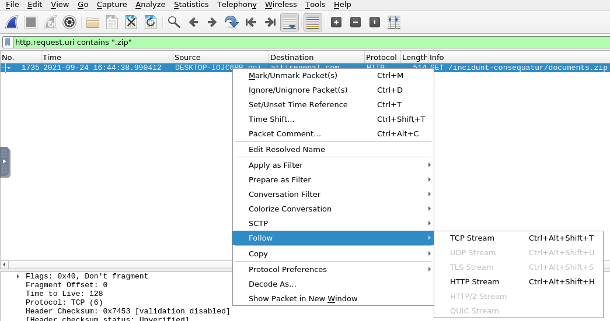
Task: Choose Ignore/Unignore Packet(s)
Action: coord(333,90)
